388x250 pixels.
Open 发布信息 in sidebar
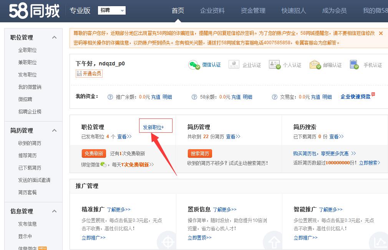[27, 224]
